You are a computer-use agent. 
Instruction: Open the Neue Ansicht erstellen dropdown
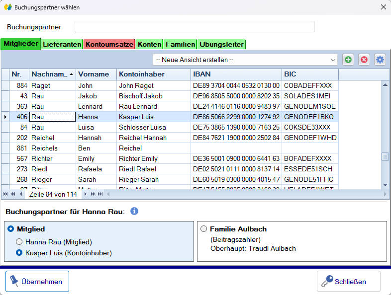click(245, 60)
